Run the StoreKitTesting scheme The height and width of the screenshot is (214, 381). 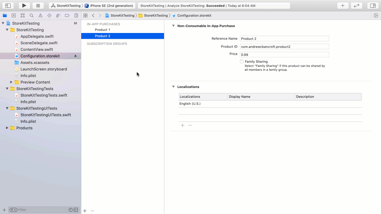[x=24, y=5]
